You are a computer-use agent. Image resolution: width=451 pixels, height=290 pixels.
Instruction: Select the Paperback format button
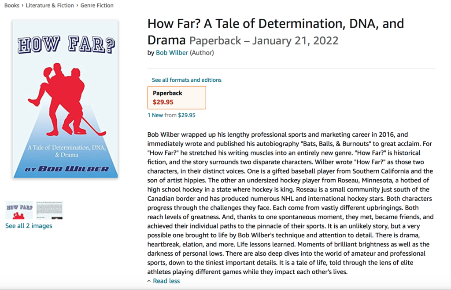point(176,98)
